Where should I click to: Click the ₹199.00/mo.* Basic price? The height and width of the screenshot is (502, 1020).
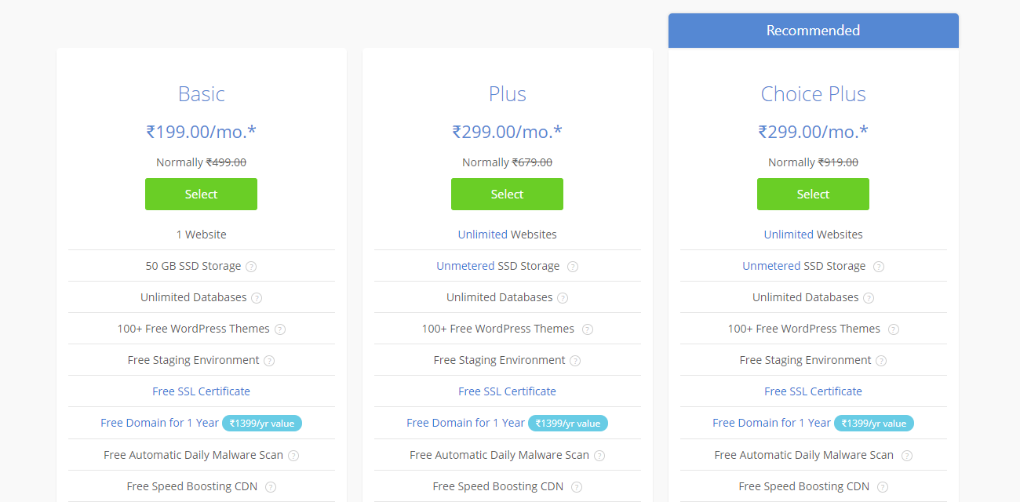201,132
